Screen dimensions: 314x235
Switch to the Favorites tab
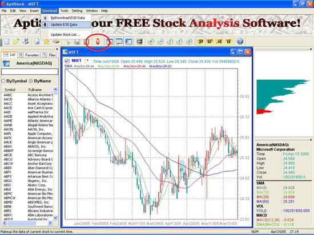(x=29, y=55)
